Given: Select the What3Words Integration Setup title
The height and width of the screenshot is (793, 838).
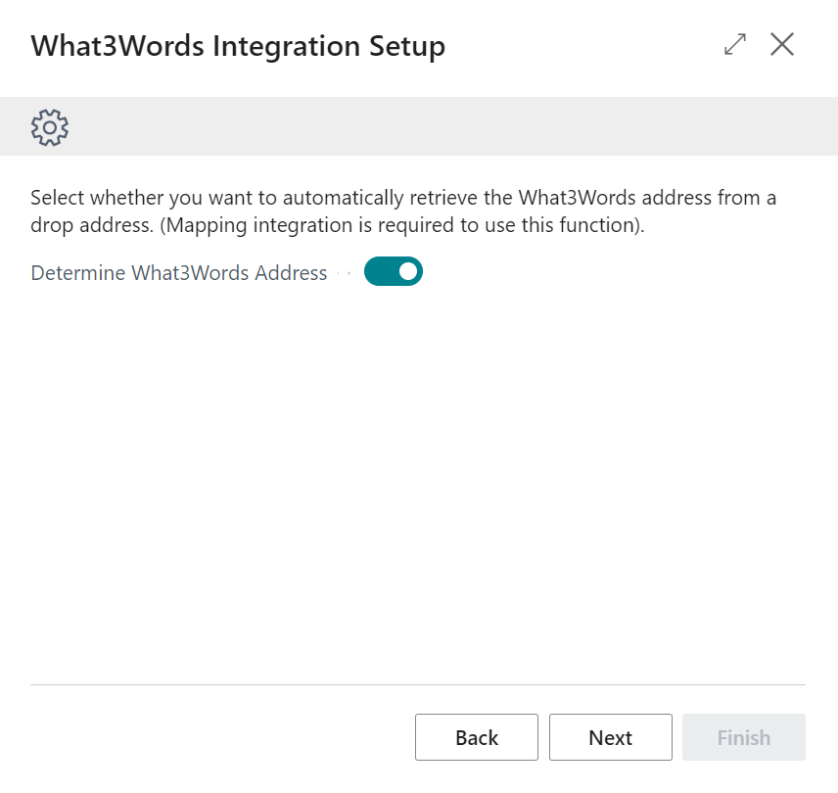Looking at the screenshot, I should [x=238, y=45].
